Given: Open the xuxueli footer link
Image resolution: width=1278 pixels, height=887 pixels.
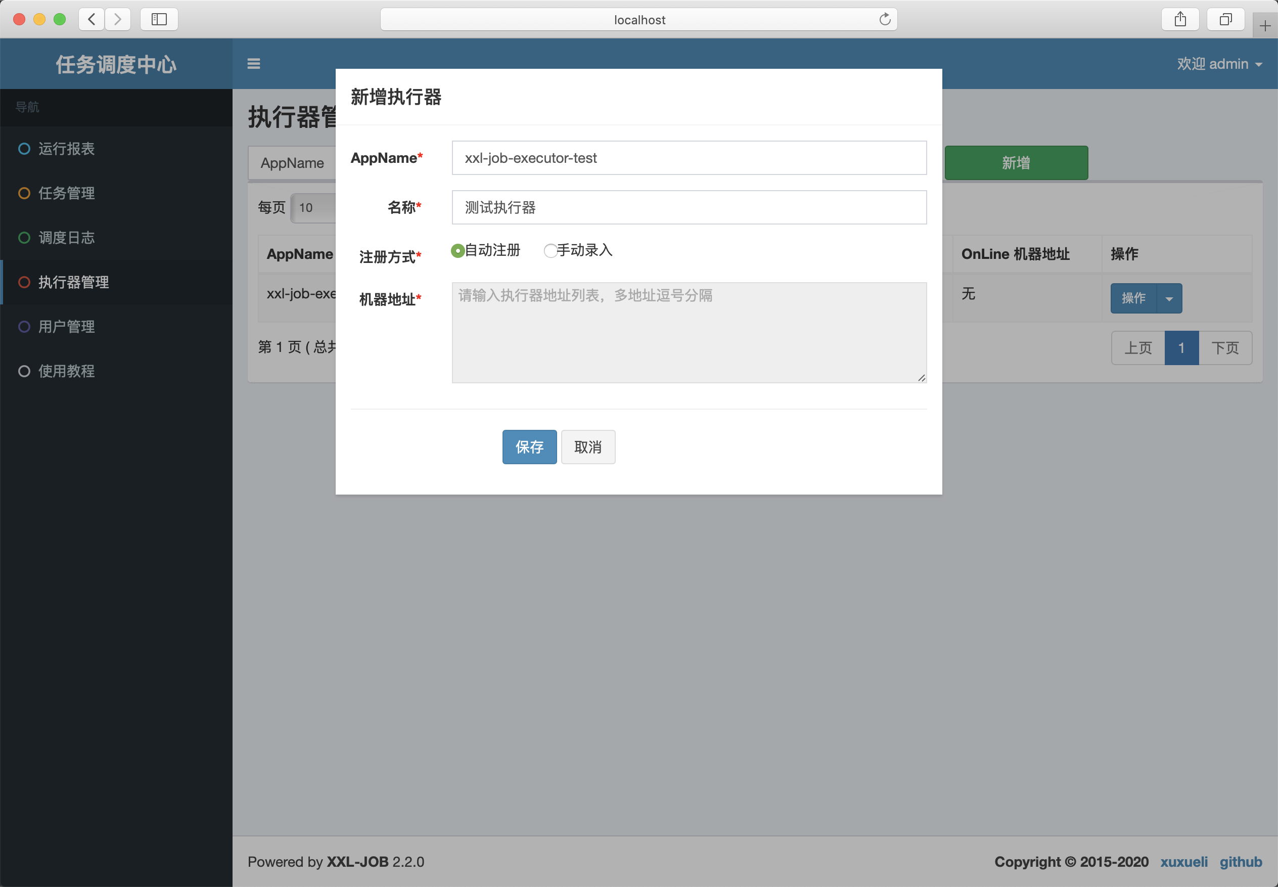Looking at the screenshot, I should (x=1183, y=861).
